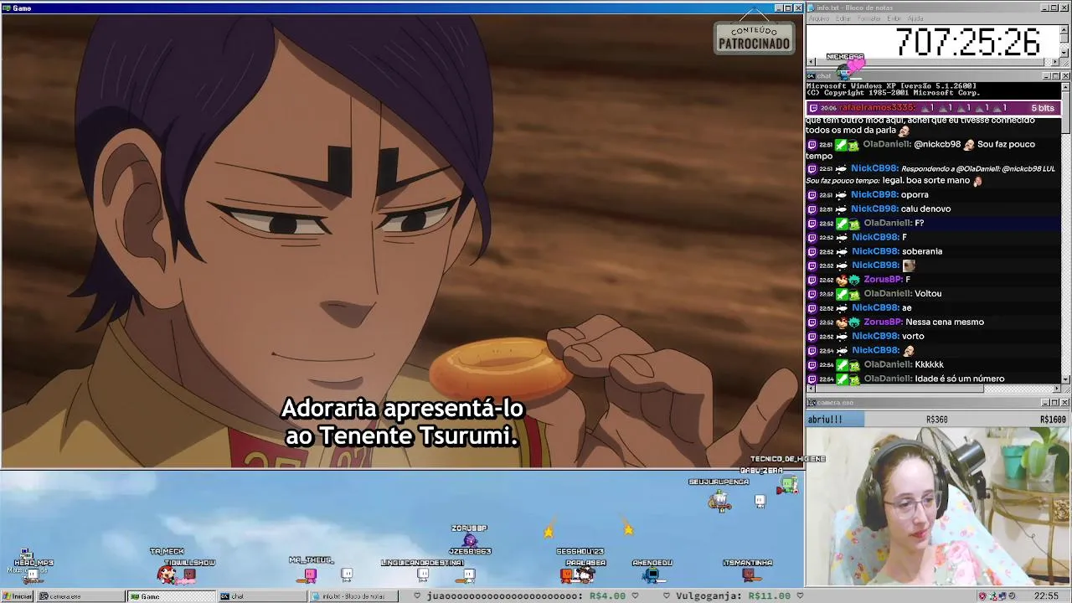Click ticker donation amount R$4.00
Image resolution: width=1072 pixels, height=603 pixels.
pyautogui.click(x=607, y=596)
